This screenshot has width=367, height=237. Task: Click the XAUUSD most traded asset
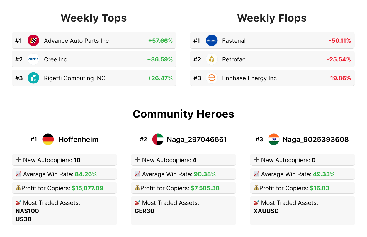(x=266, y=211)
